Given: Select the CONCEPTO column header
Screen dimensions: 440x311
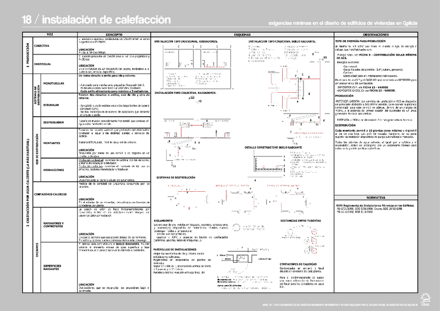Looking at the screenshot, I should click(x=114, y=34).
